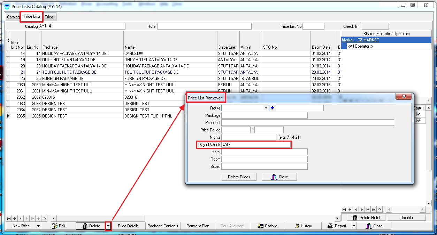
Task: Expand the Delete button dropdown arrow
Action: [x=108, y=226]
